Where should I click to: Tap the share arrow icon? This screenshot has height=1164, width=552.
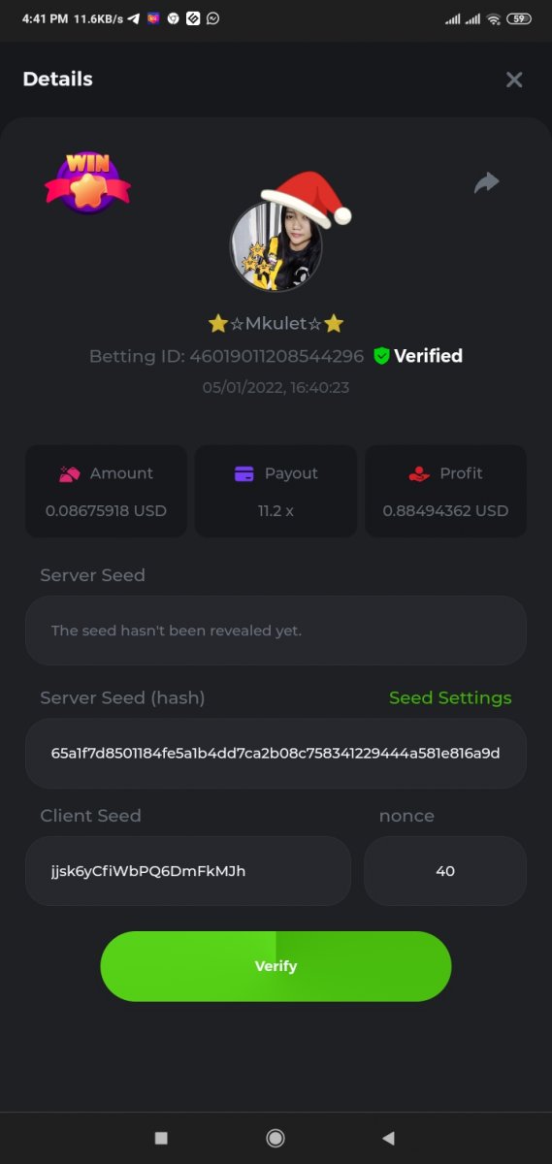click(486, 182)
